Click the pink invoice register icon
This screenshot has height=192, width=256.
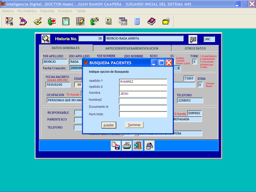pyautogui.click(x=23, y=21)
